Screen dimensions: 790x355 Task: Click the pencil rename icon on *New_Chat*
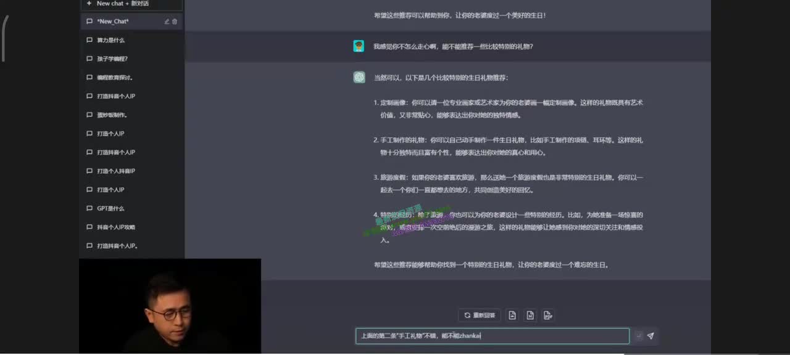167,22
